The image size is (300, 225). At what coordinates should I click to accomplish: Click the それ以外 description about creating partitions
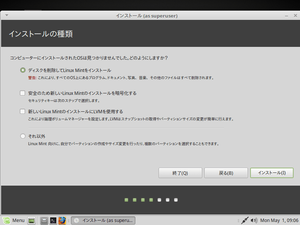pos(124,144)
